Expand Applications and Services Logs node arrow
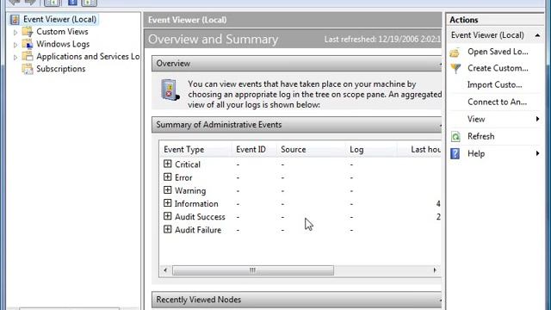Viewport: 551px width, 310px height. coord(15,58)
